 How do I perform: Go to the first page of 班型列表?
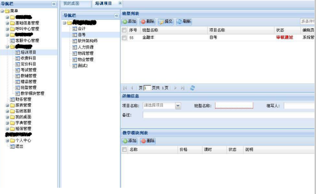[125, 88]
